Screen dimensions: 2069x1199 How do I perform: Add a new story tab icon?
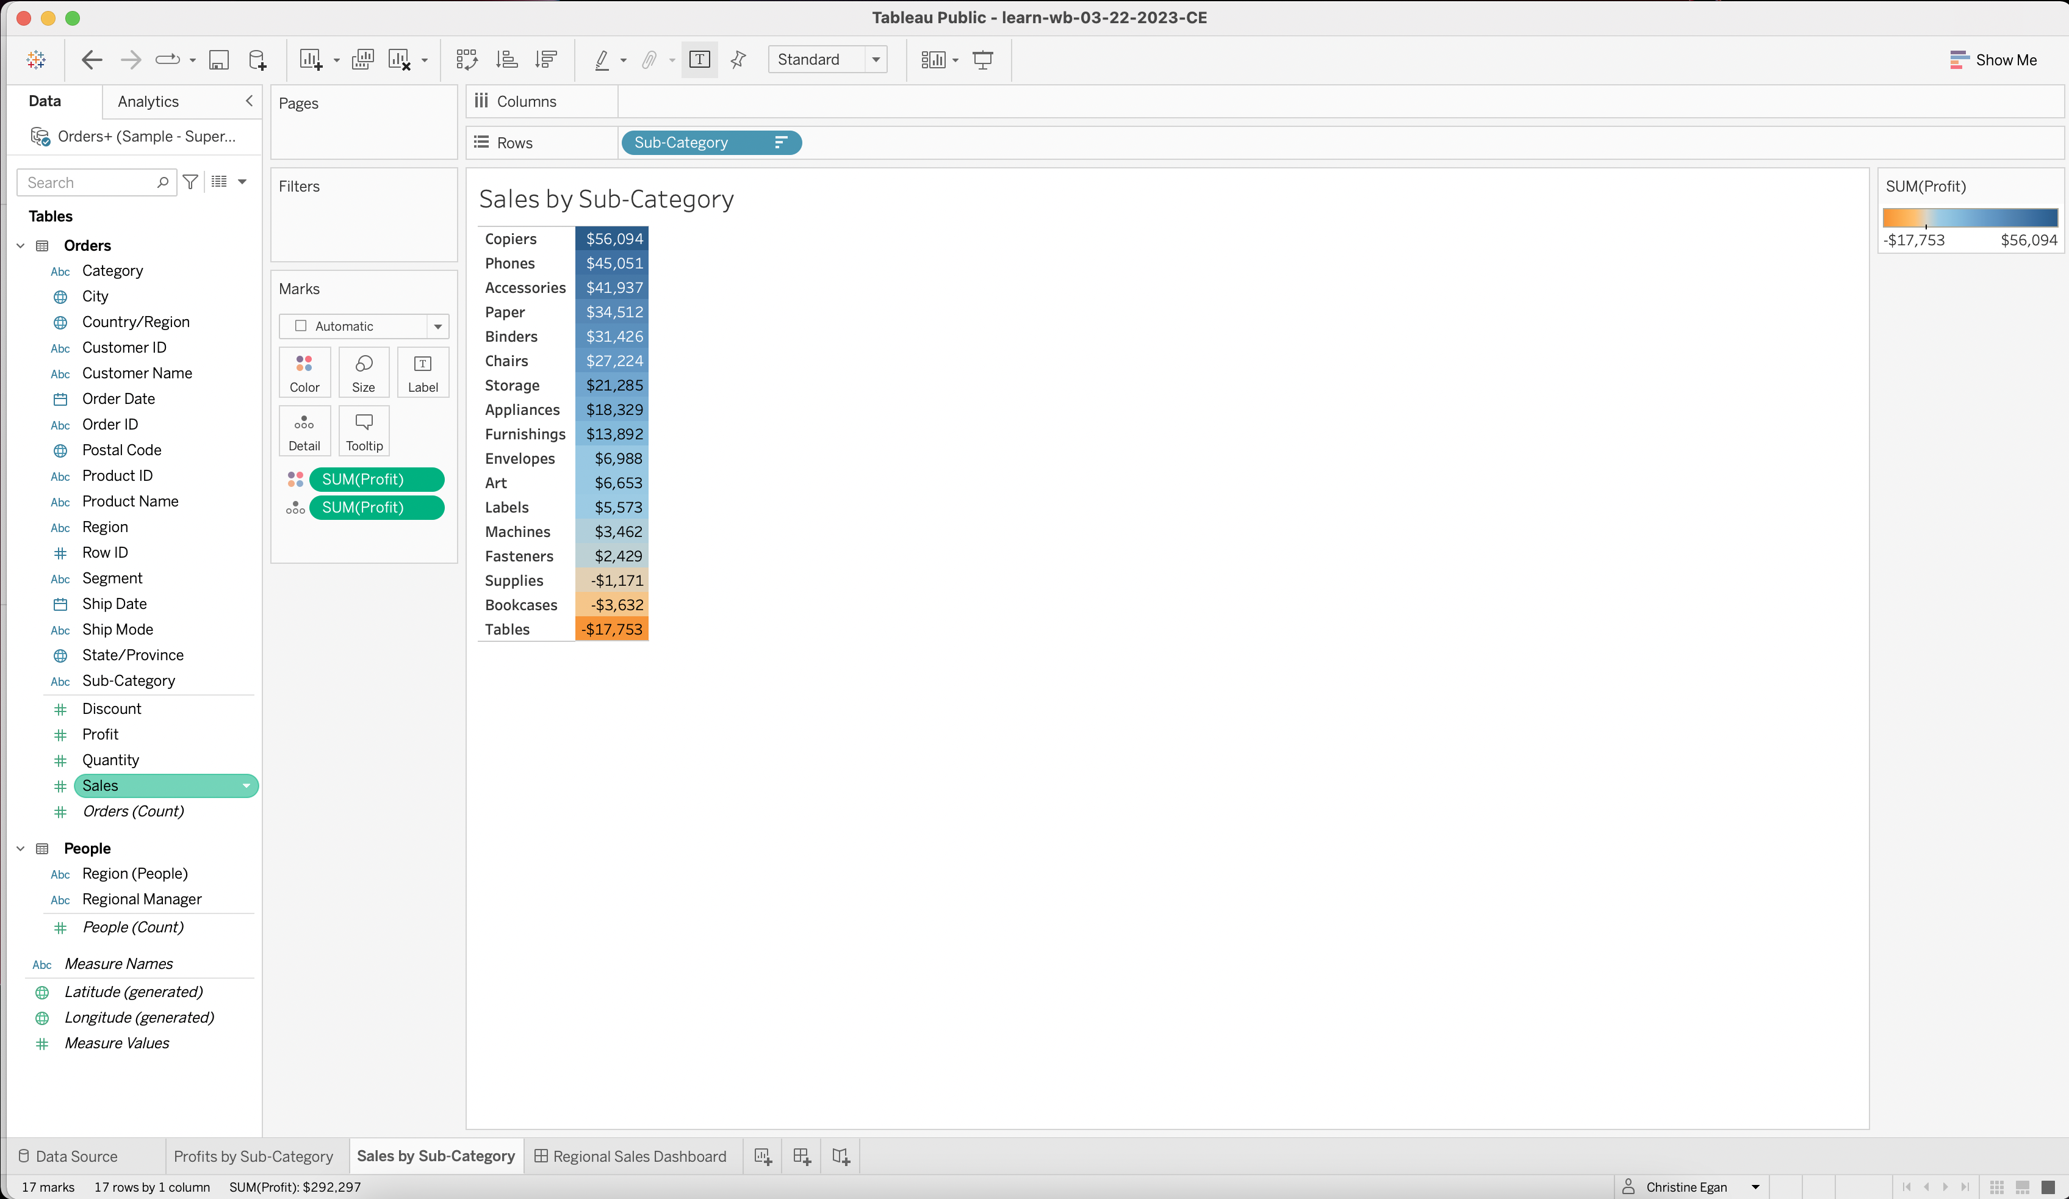coord(841,1156)
